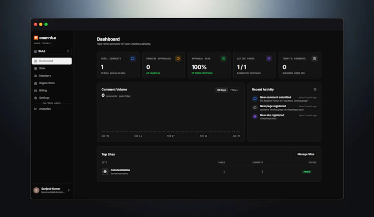This screenshot has height=217, width=374.
Task: Open Organization settings page
Action: coord(52,83)
